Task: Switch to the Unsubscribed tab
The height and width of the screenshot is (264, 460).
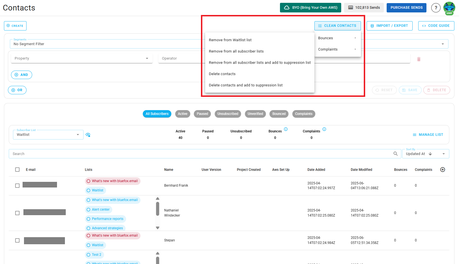Action: click(228, 114)
